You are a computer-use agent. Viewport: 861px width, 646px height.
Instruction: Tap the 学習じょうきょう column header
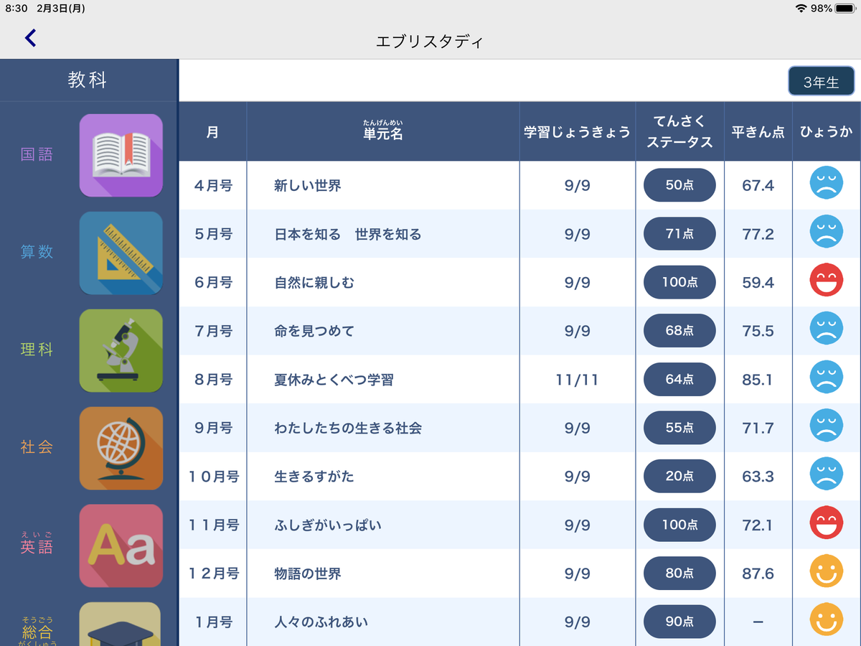(578, 131)
